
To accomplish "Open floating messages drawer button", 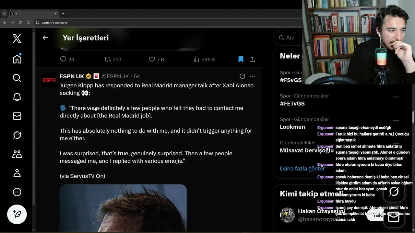I will point(394,217).
